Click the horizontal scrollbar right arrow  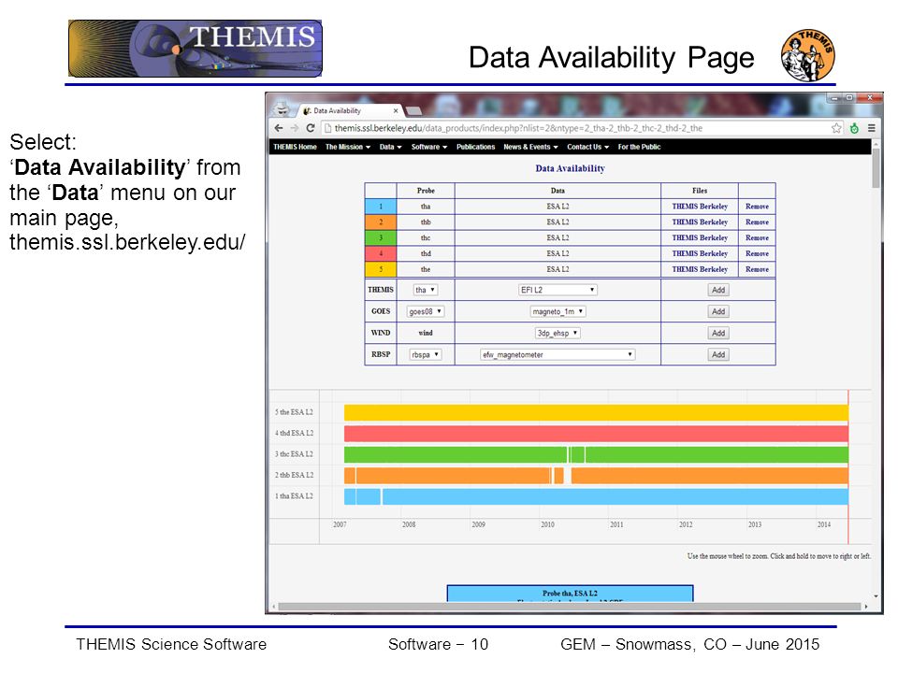pyautogui.click(x=866, y=607)
